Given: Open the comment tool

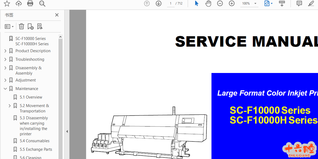Looking at the screenshot, I should (x=299, y=3).
